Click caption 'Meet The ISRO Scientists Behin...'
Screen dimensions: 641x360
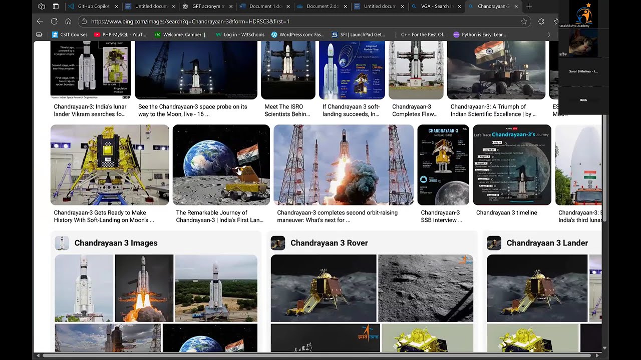pyautogui.click(x=287, y=110)
